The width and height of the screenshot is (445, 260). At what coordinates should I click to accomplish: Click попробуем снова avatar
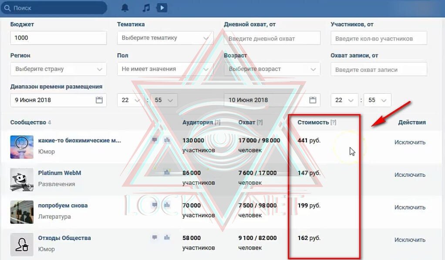[x=22, y=212]
